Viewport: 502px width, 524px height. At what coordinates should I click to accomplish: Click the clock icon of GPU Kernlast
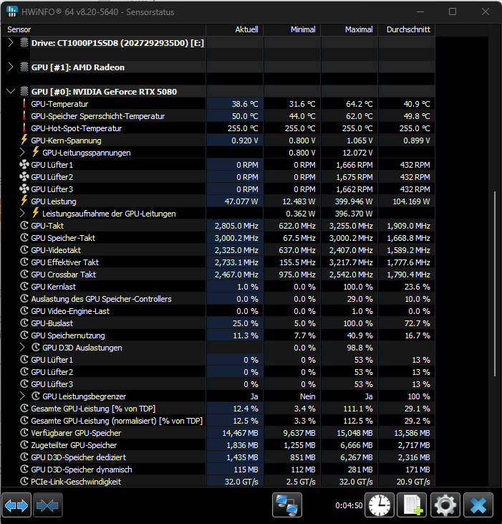(x=24, y=287)
